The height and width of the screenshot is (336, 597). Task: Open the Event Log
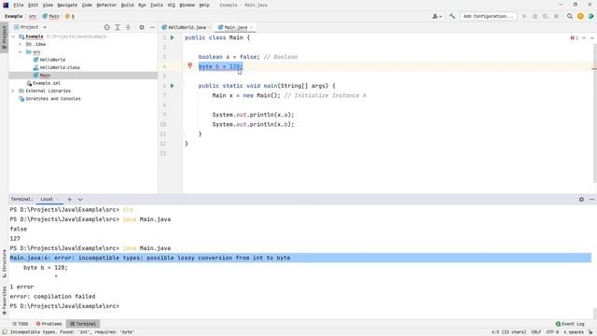570,324
